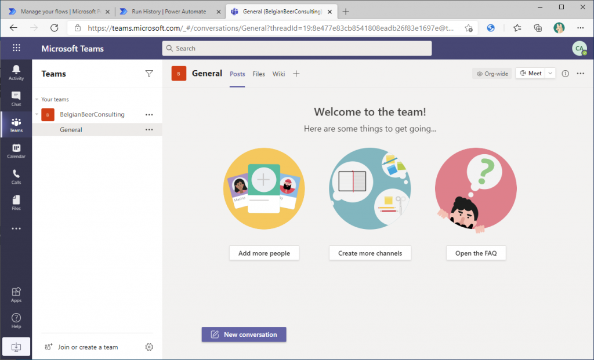Collapse the BelgianBeerConsulting team tree

(x=37, y=114)
